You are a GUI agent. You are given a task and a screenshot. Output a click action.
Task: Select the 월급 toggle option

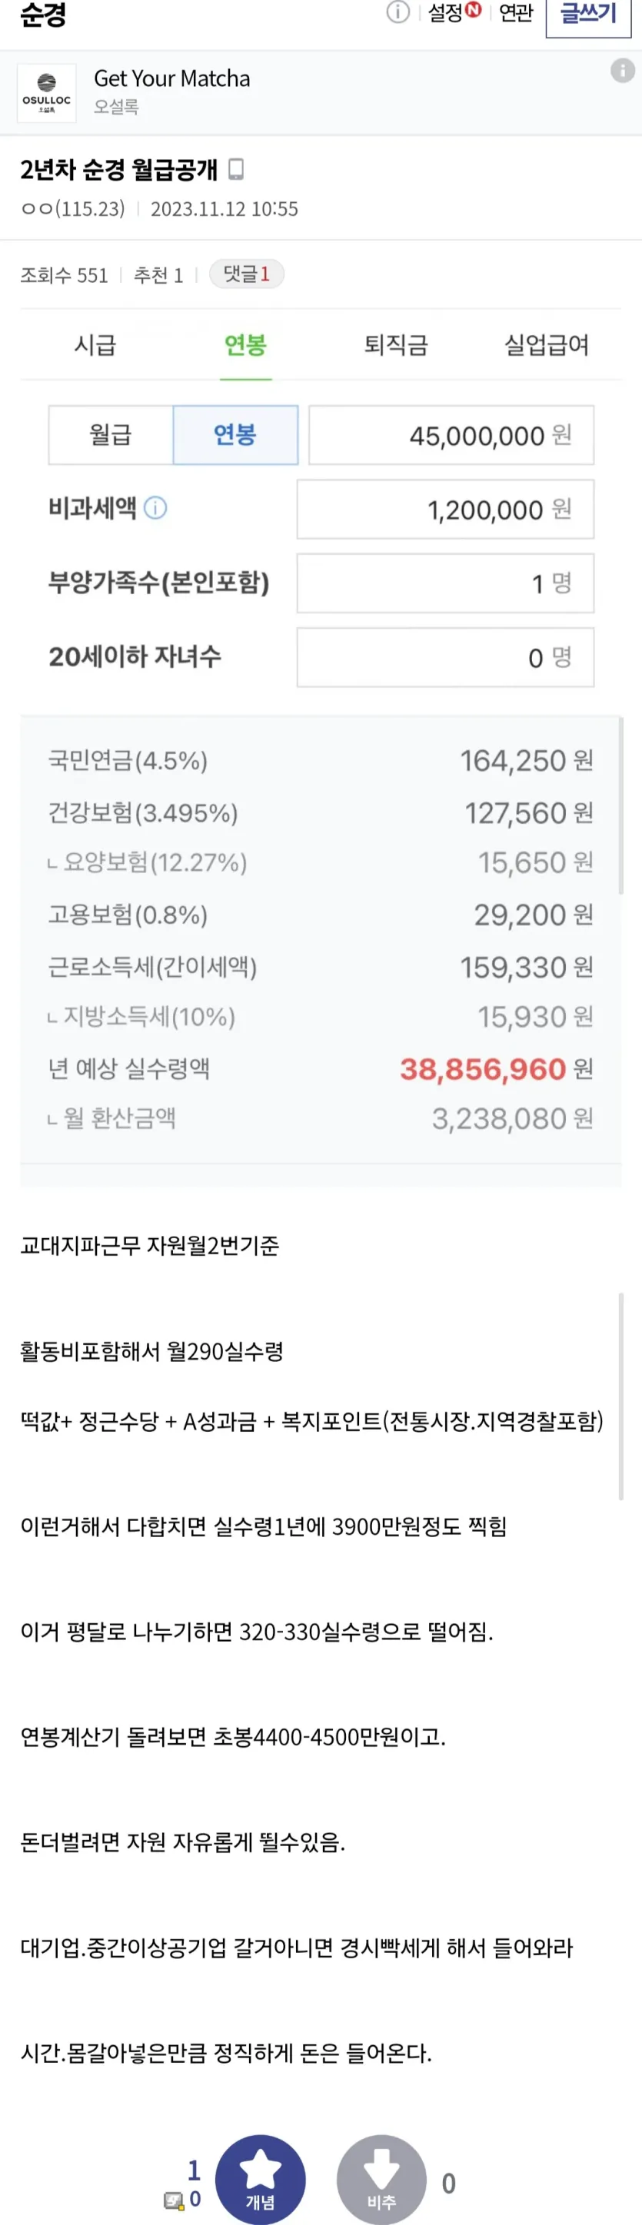[111, 434]
